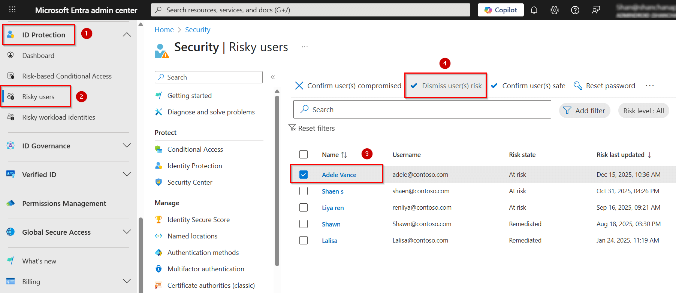Open the app launcher waffle icon
Image resolution: width=676 pixels, height=293 pixels.
click(x=12, y=10)
